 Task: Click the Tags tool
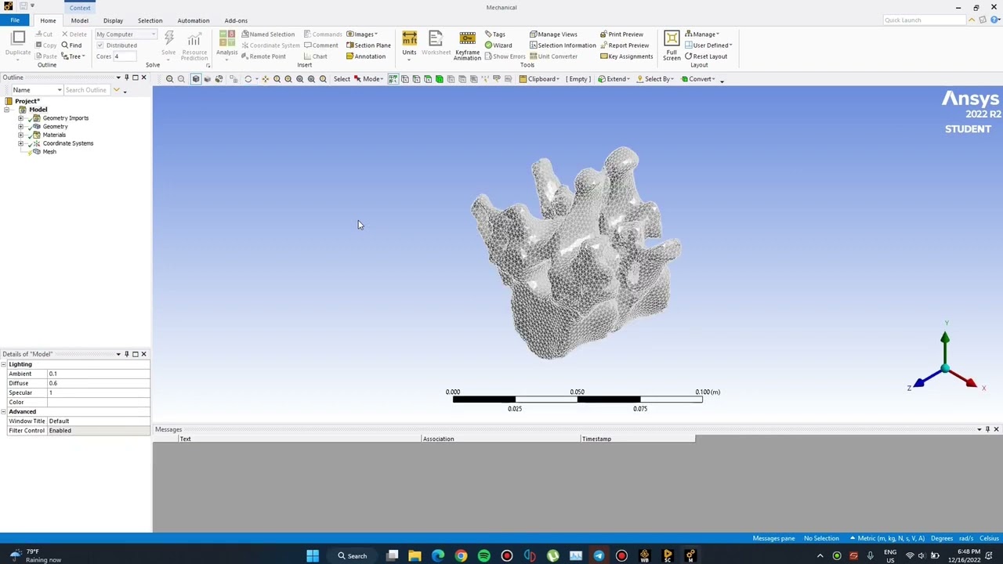point(494,34)
